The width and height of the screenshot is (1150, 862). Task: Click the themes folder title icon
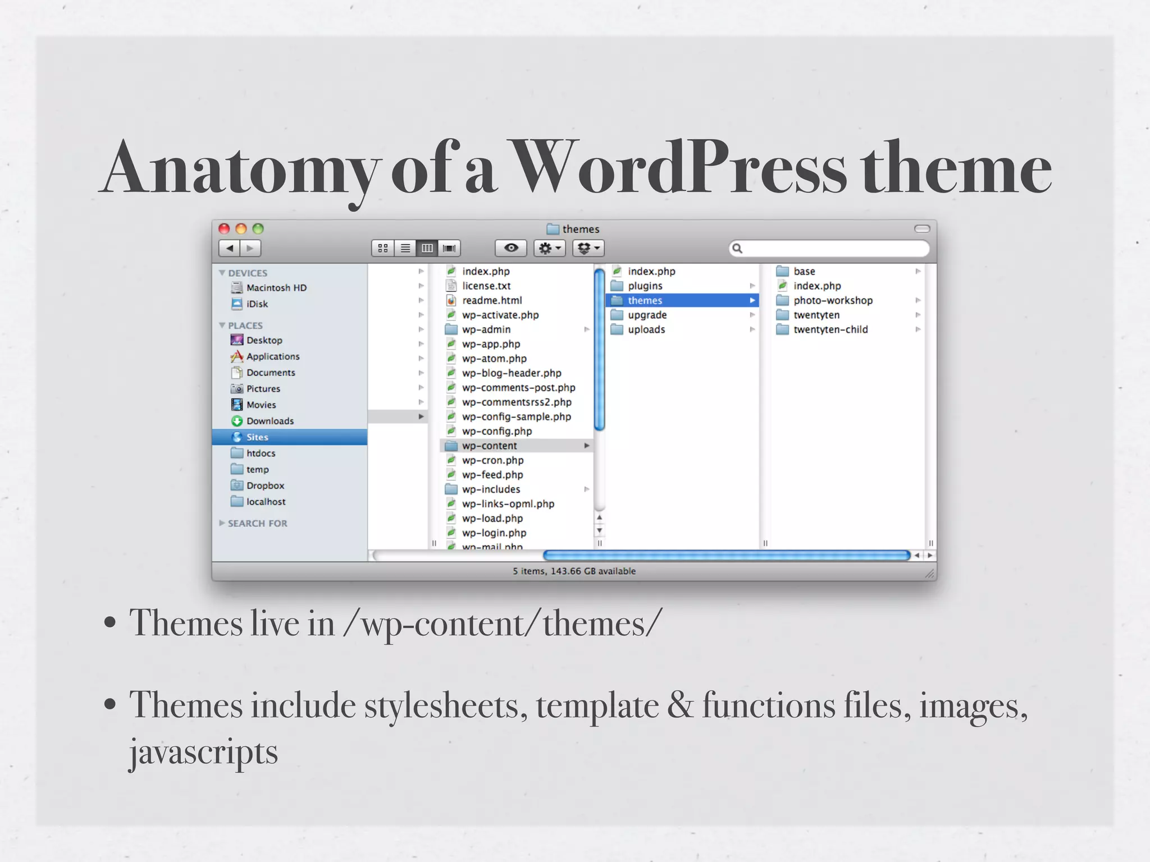click(553, 229)
